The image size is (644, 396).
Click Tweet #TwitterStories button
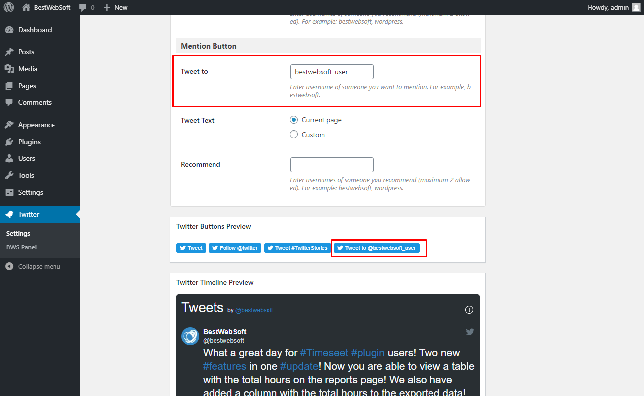(x=297, y=248)
